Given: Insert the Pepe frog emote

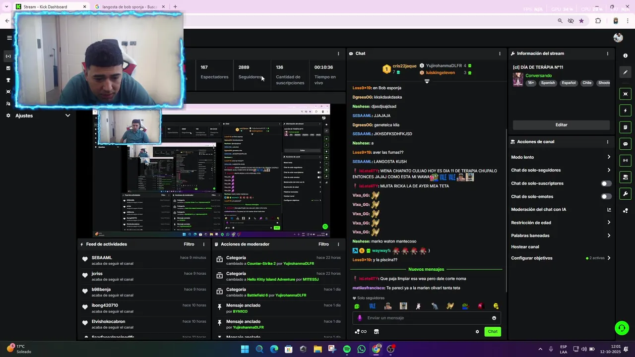Looking at the screenshot, I should coord(465,306).
